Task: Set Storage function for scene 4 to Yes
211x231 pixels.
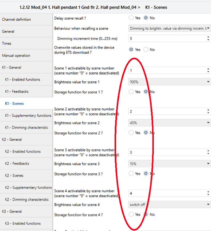Action: pyautogui.click(x=131, y=214)
